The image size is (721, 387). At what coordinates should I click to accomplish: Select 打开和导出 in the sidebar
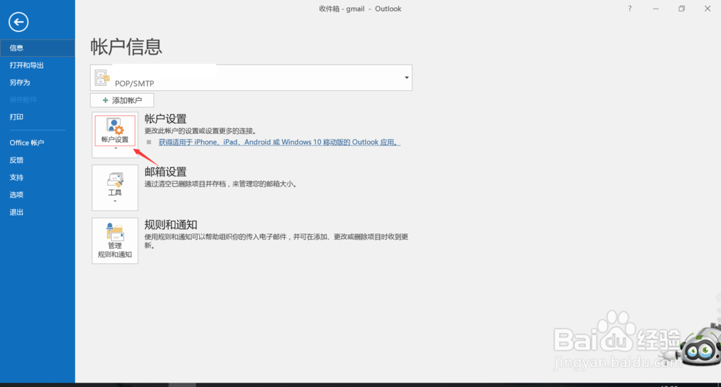click(x=37, y=66)
